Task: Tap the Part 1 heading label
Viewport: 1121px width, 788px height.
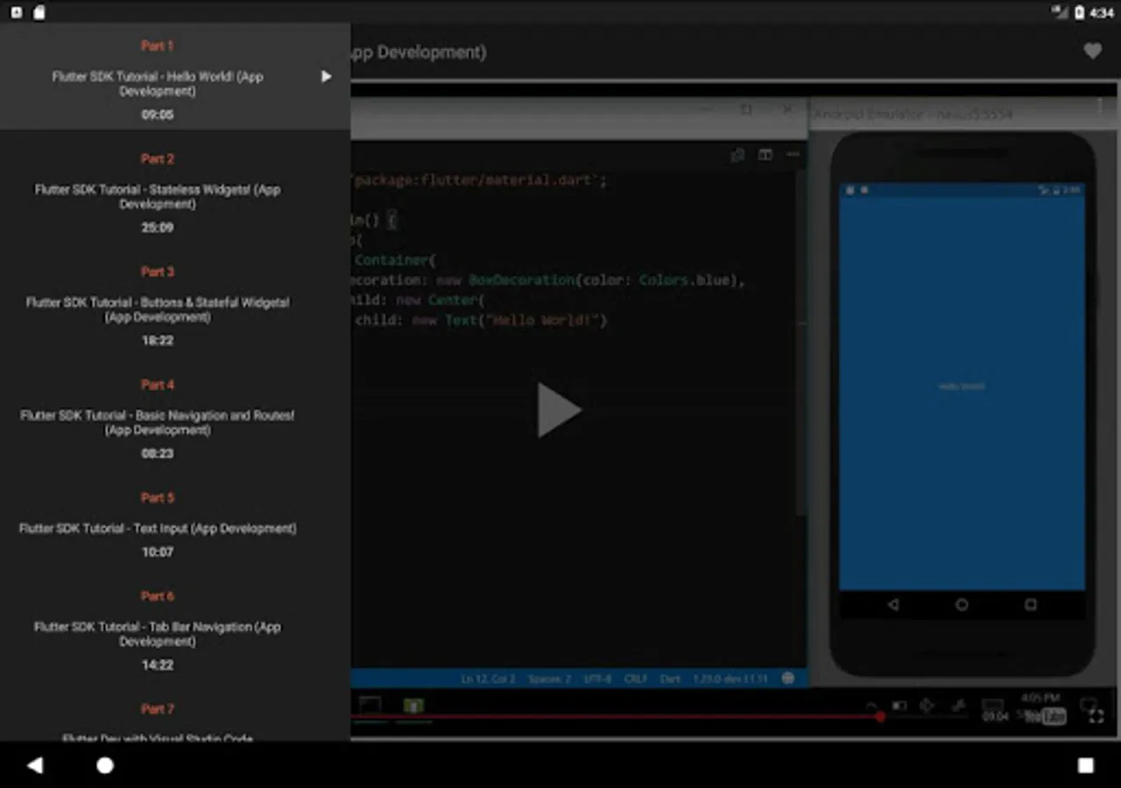Action: (x=158, y=46)
